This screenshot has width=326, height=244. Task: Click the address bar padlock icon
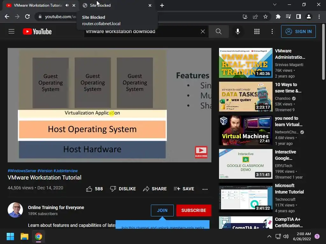click(40, 17)
